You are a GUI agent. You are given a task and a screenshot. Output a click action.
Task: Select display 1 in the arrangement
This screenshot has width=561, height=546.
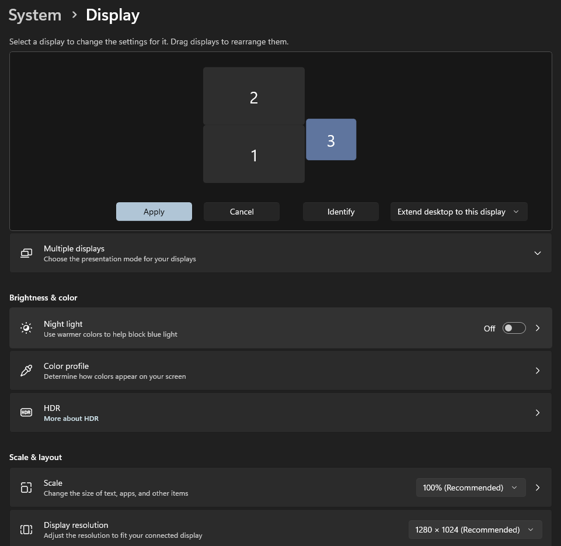point(253,155)
